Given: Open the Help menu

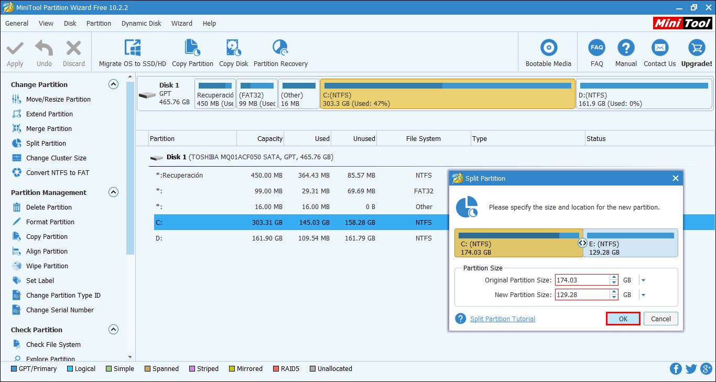Looking at the screenshot, I should [x=209, y=23].
